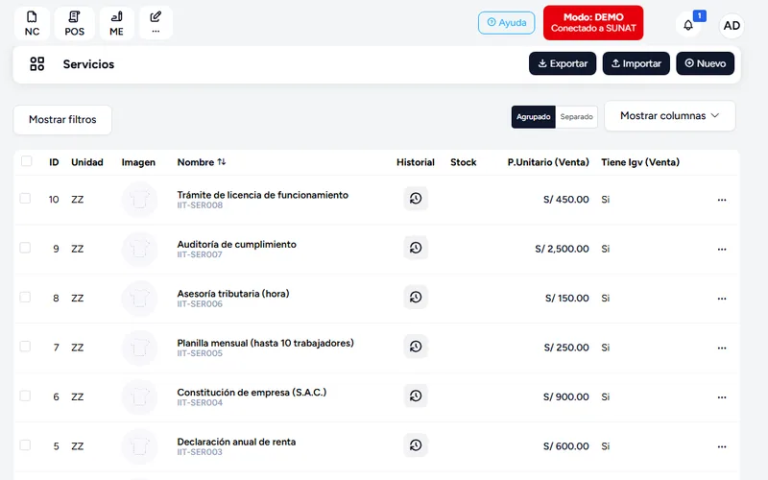768x480 pixels.
Task: Click the Imagen column header
Action: coord(138,162)
